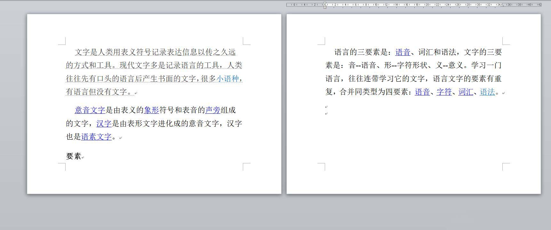
Task: Click the ruler at the 20 mark
Action: 427,4
